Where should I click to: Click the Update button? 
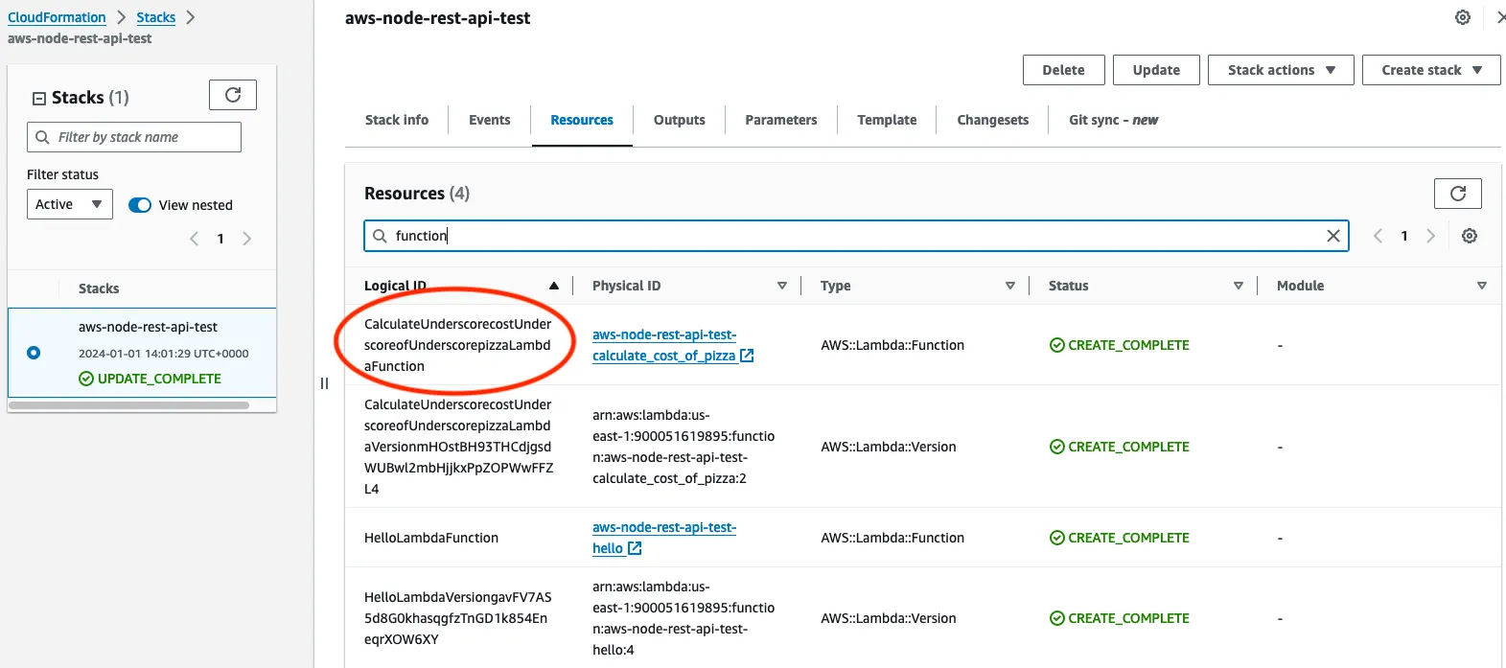point(1156,70)
